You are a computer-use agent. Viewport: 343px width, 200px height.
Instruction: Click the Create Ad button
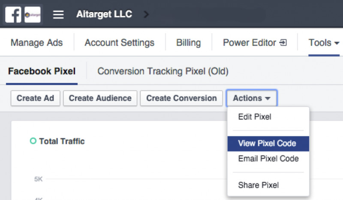pos(36,98)
